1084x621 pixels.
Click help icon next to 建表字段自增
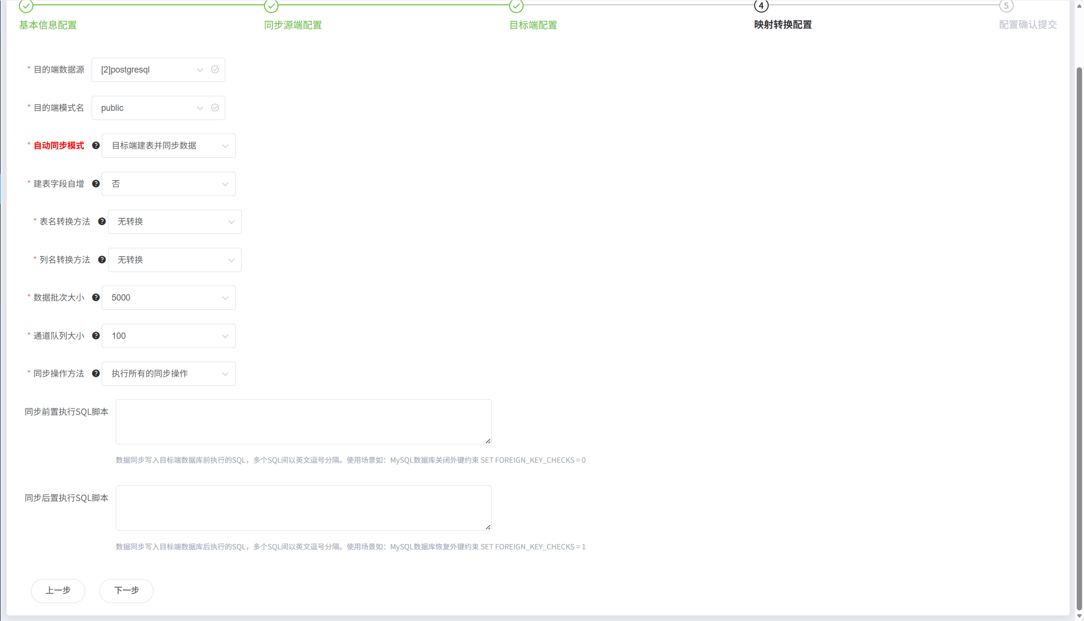click(x=96, y=183)
